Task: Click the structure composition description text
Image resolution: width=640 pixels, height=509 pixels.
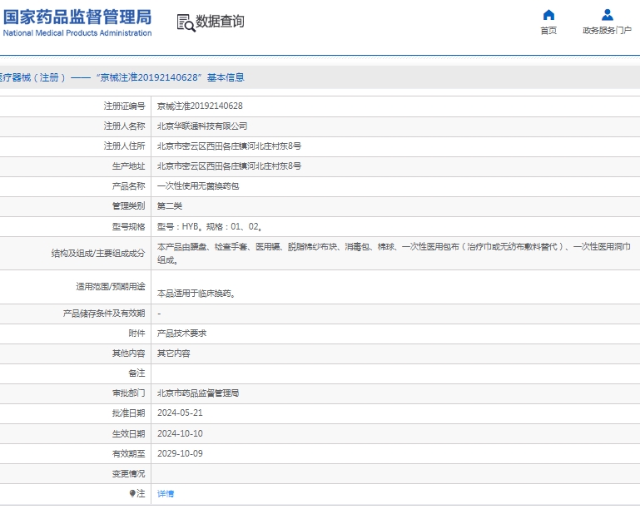Action: pyautogui.click(x=394, y=254)
